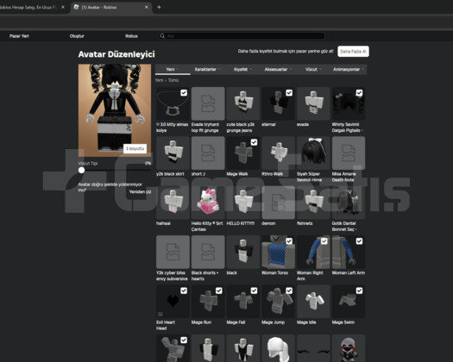Select the fishnets clothing item

[313, 203]
